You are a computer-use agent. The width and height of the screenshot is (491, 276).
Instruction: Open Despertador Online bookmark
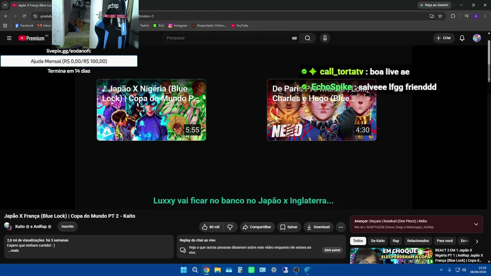[208, 26]
